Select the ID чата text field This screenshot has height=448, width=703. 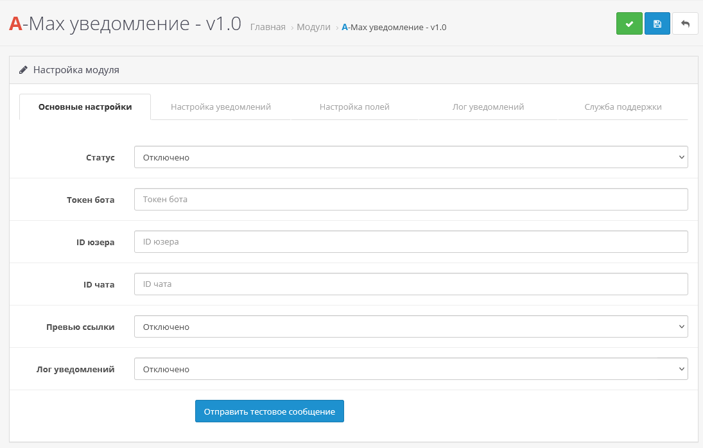point(411,284)
